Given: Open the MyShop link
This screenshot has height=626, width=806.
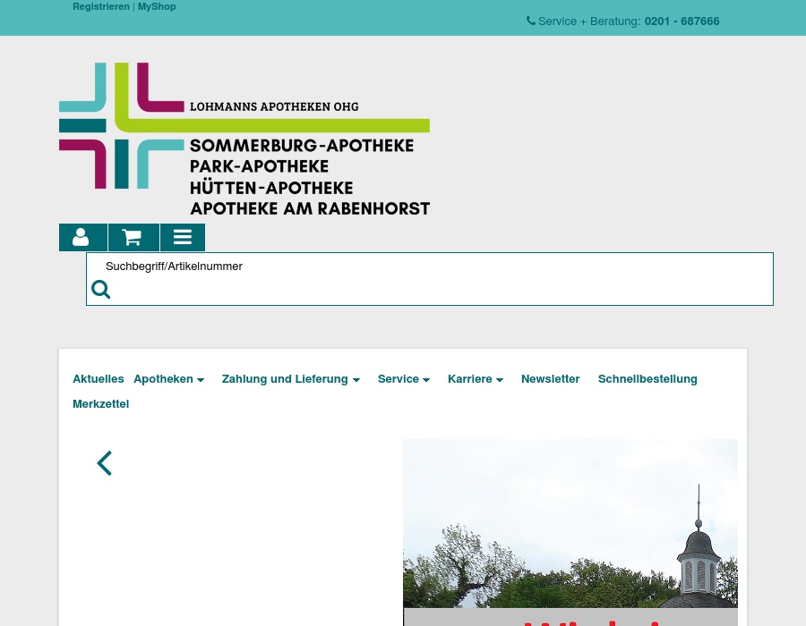Looking at the screenshot, I should point(157,6).
